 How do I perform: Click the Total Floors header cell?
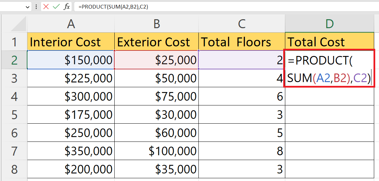[242, 42]
